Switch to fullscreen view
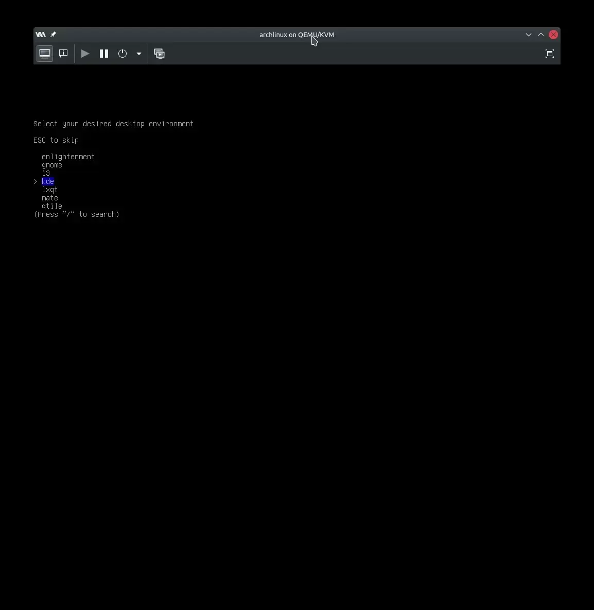Viewport: 594px width, 610px height. click(x=549, y=54)
